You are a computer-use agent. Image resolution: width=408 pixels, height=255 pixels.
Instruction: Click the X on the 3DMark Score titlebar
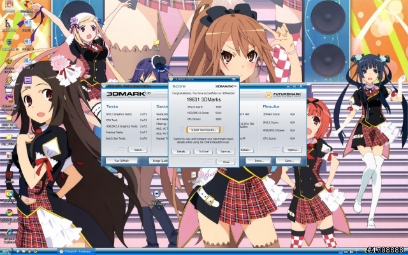click(235, 78)
